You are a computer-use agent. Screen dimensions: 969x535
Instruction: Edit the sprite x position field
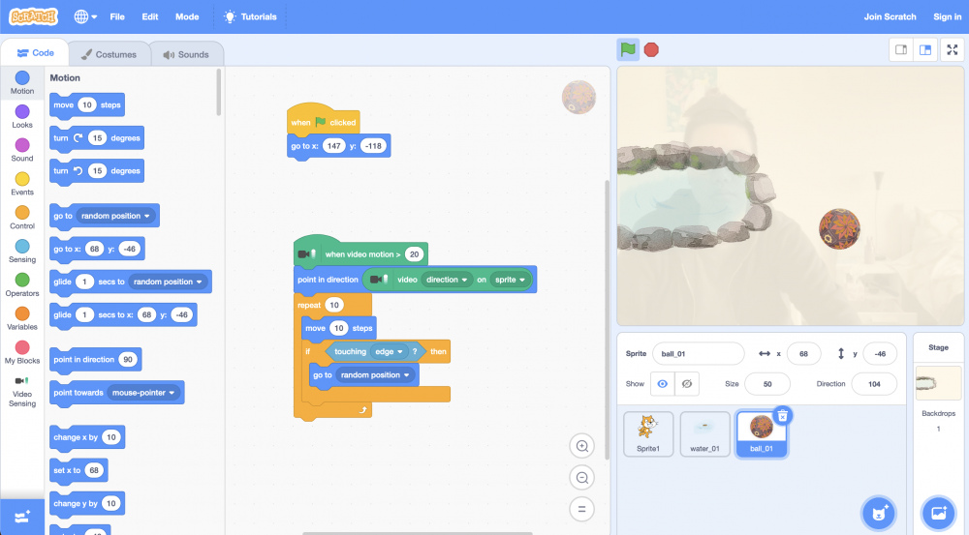[803, 353]
